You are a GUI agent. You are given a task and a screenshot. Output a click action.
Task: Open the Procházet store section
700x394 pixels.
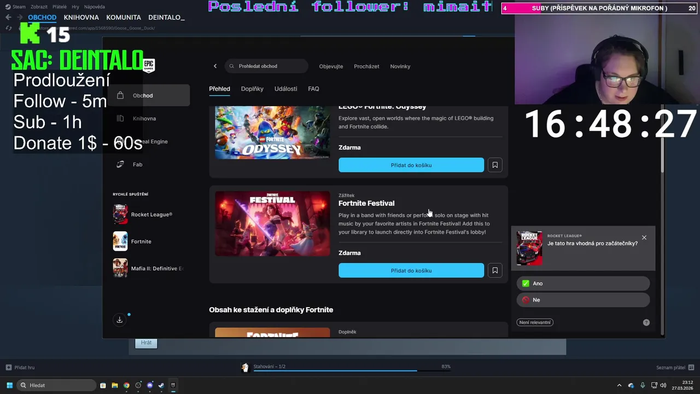point(366,66)
